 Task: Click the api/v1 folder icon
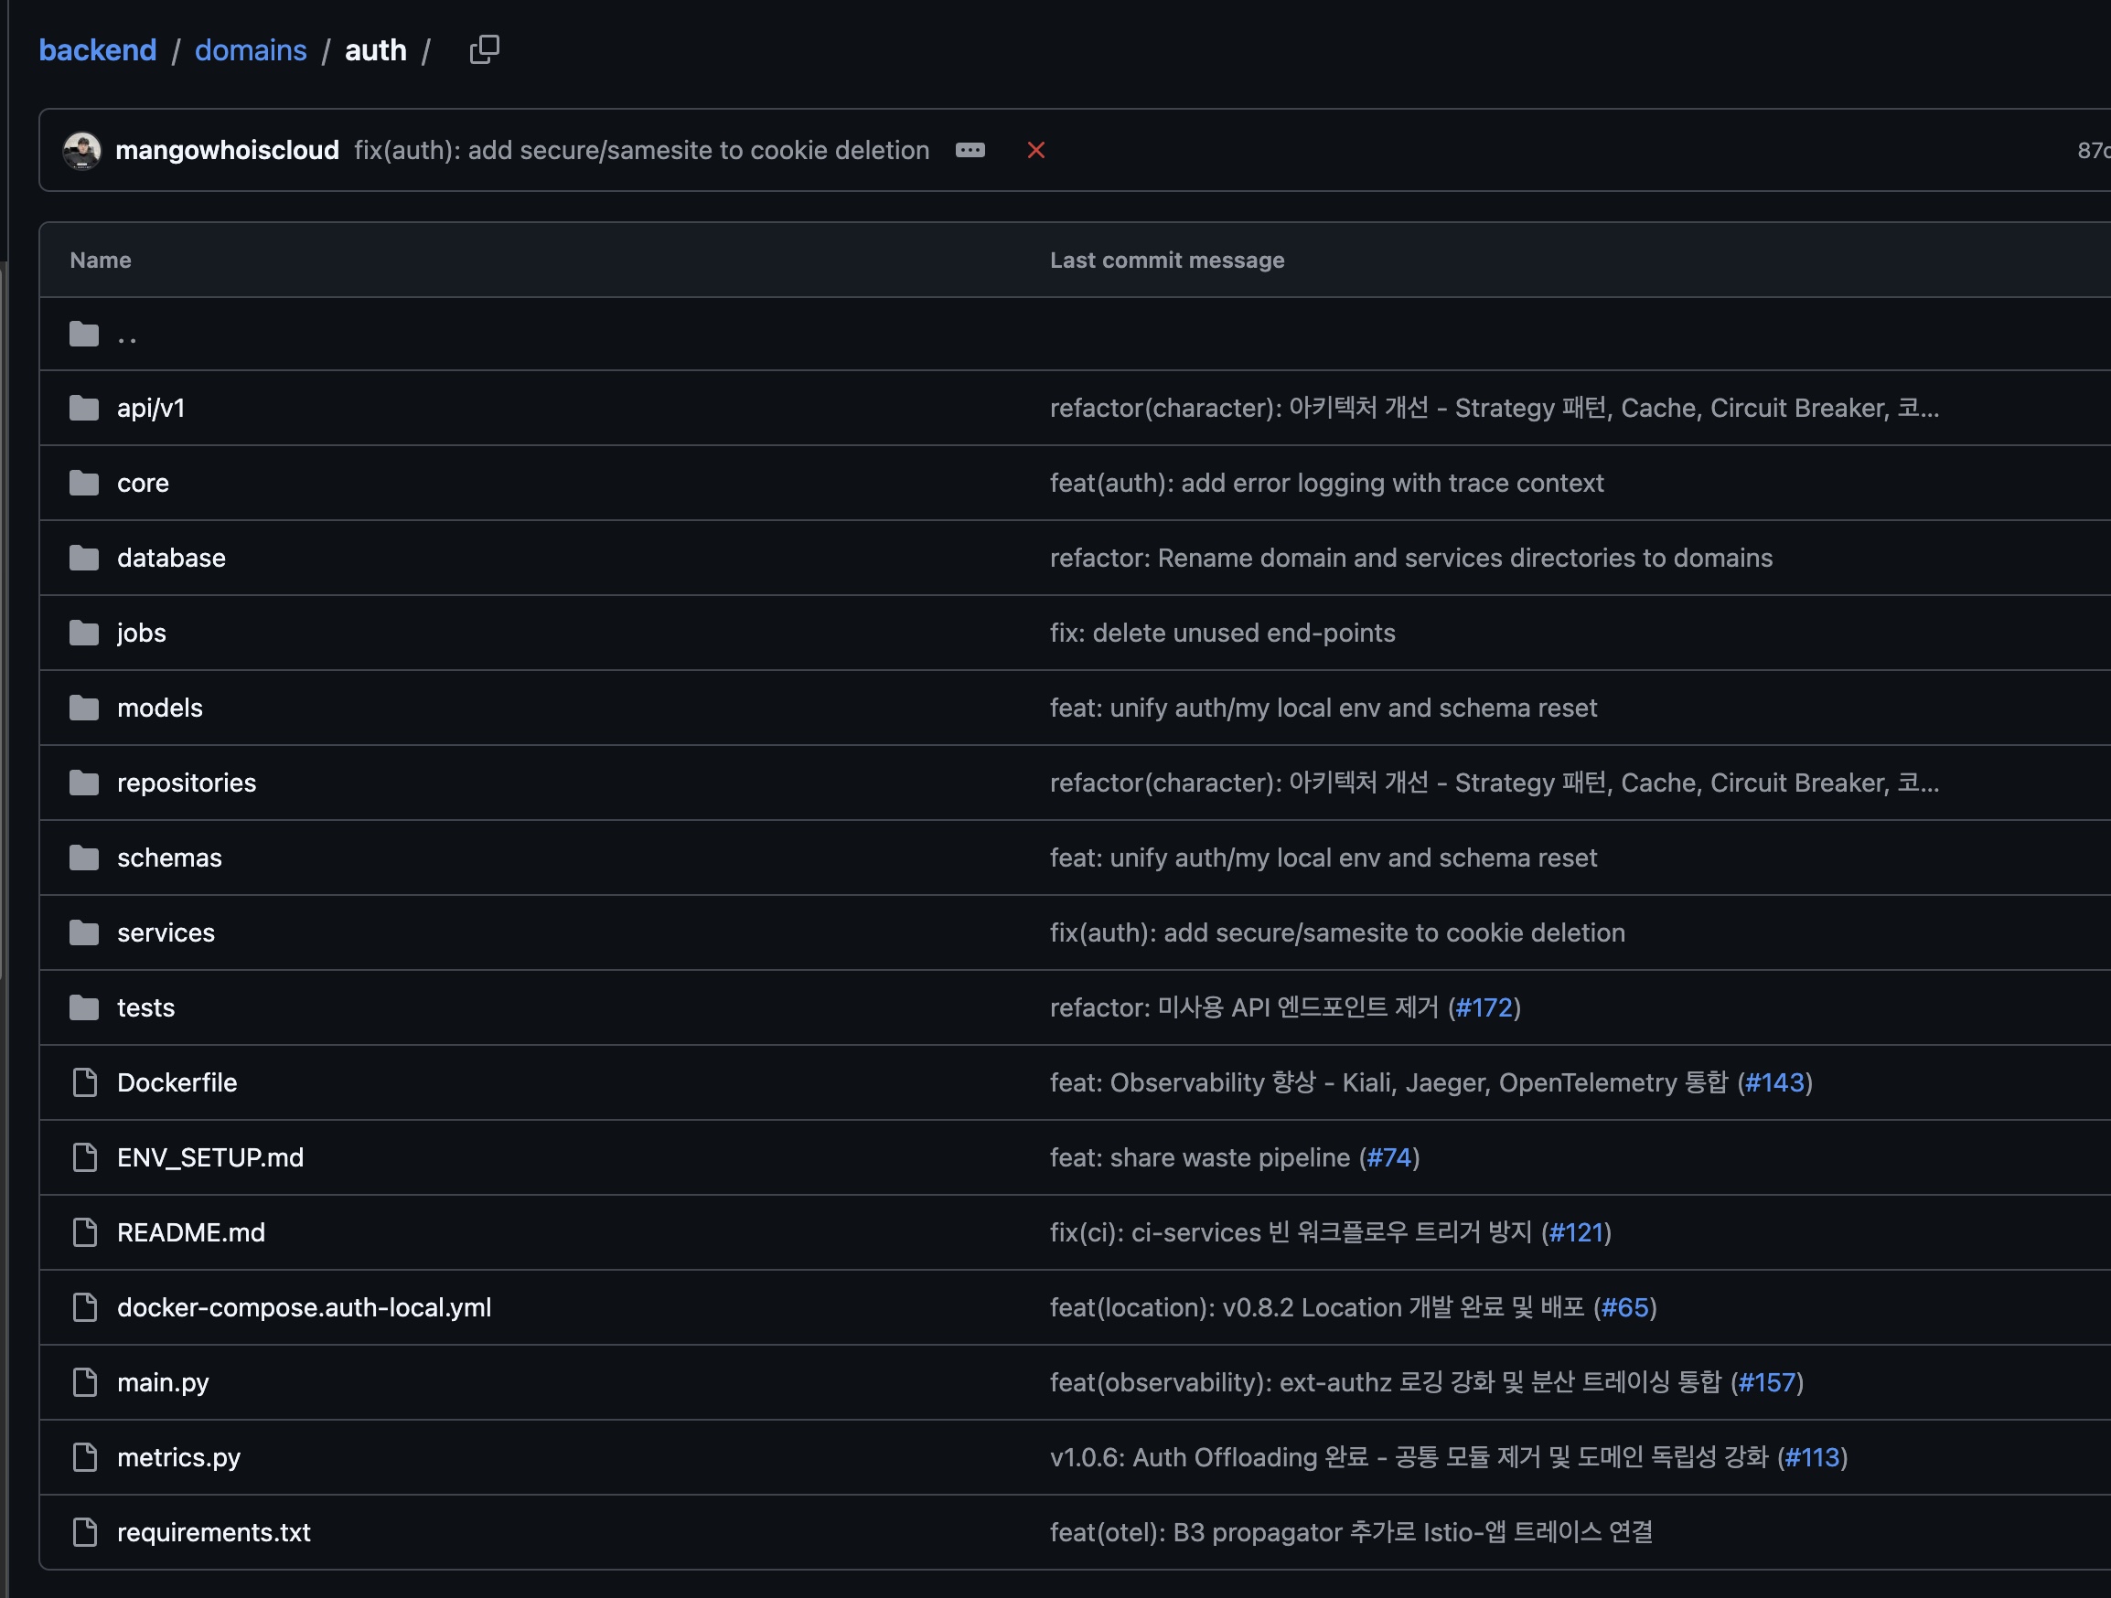(84, 409)
